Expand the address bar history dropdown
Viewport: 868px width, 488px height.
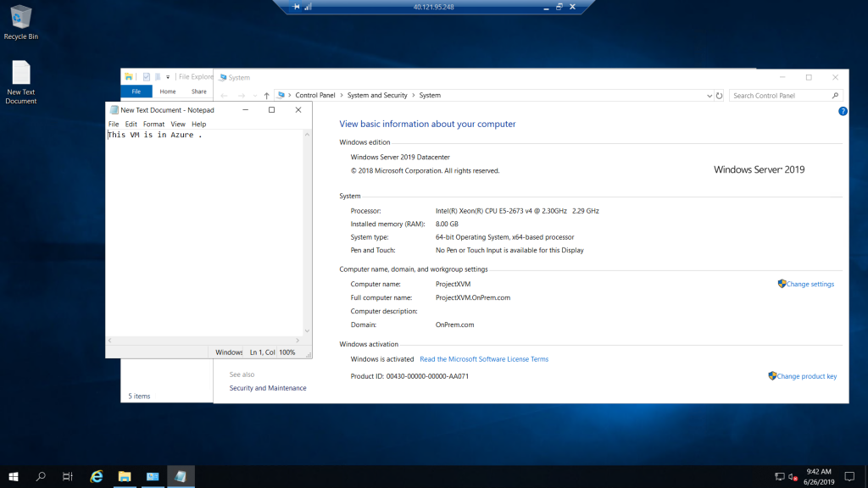(x=709, y=96)
